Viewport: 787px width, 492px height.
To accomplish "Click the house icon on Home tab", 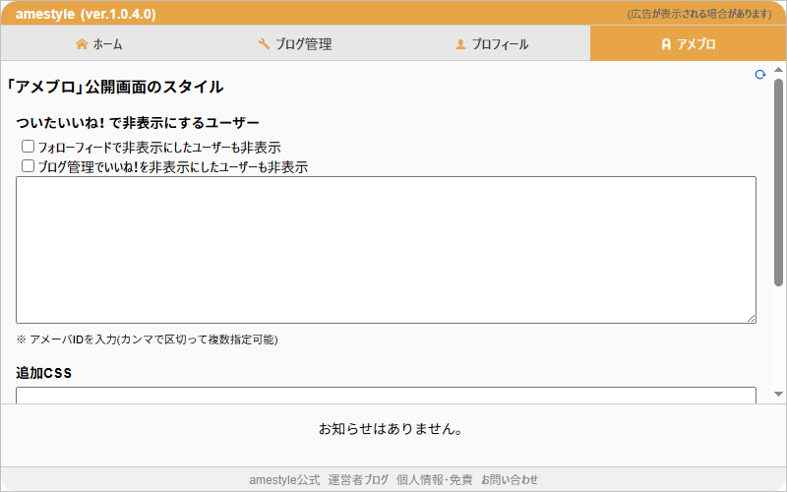I will (x=82, y=44).
